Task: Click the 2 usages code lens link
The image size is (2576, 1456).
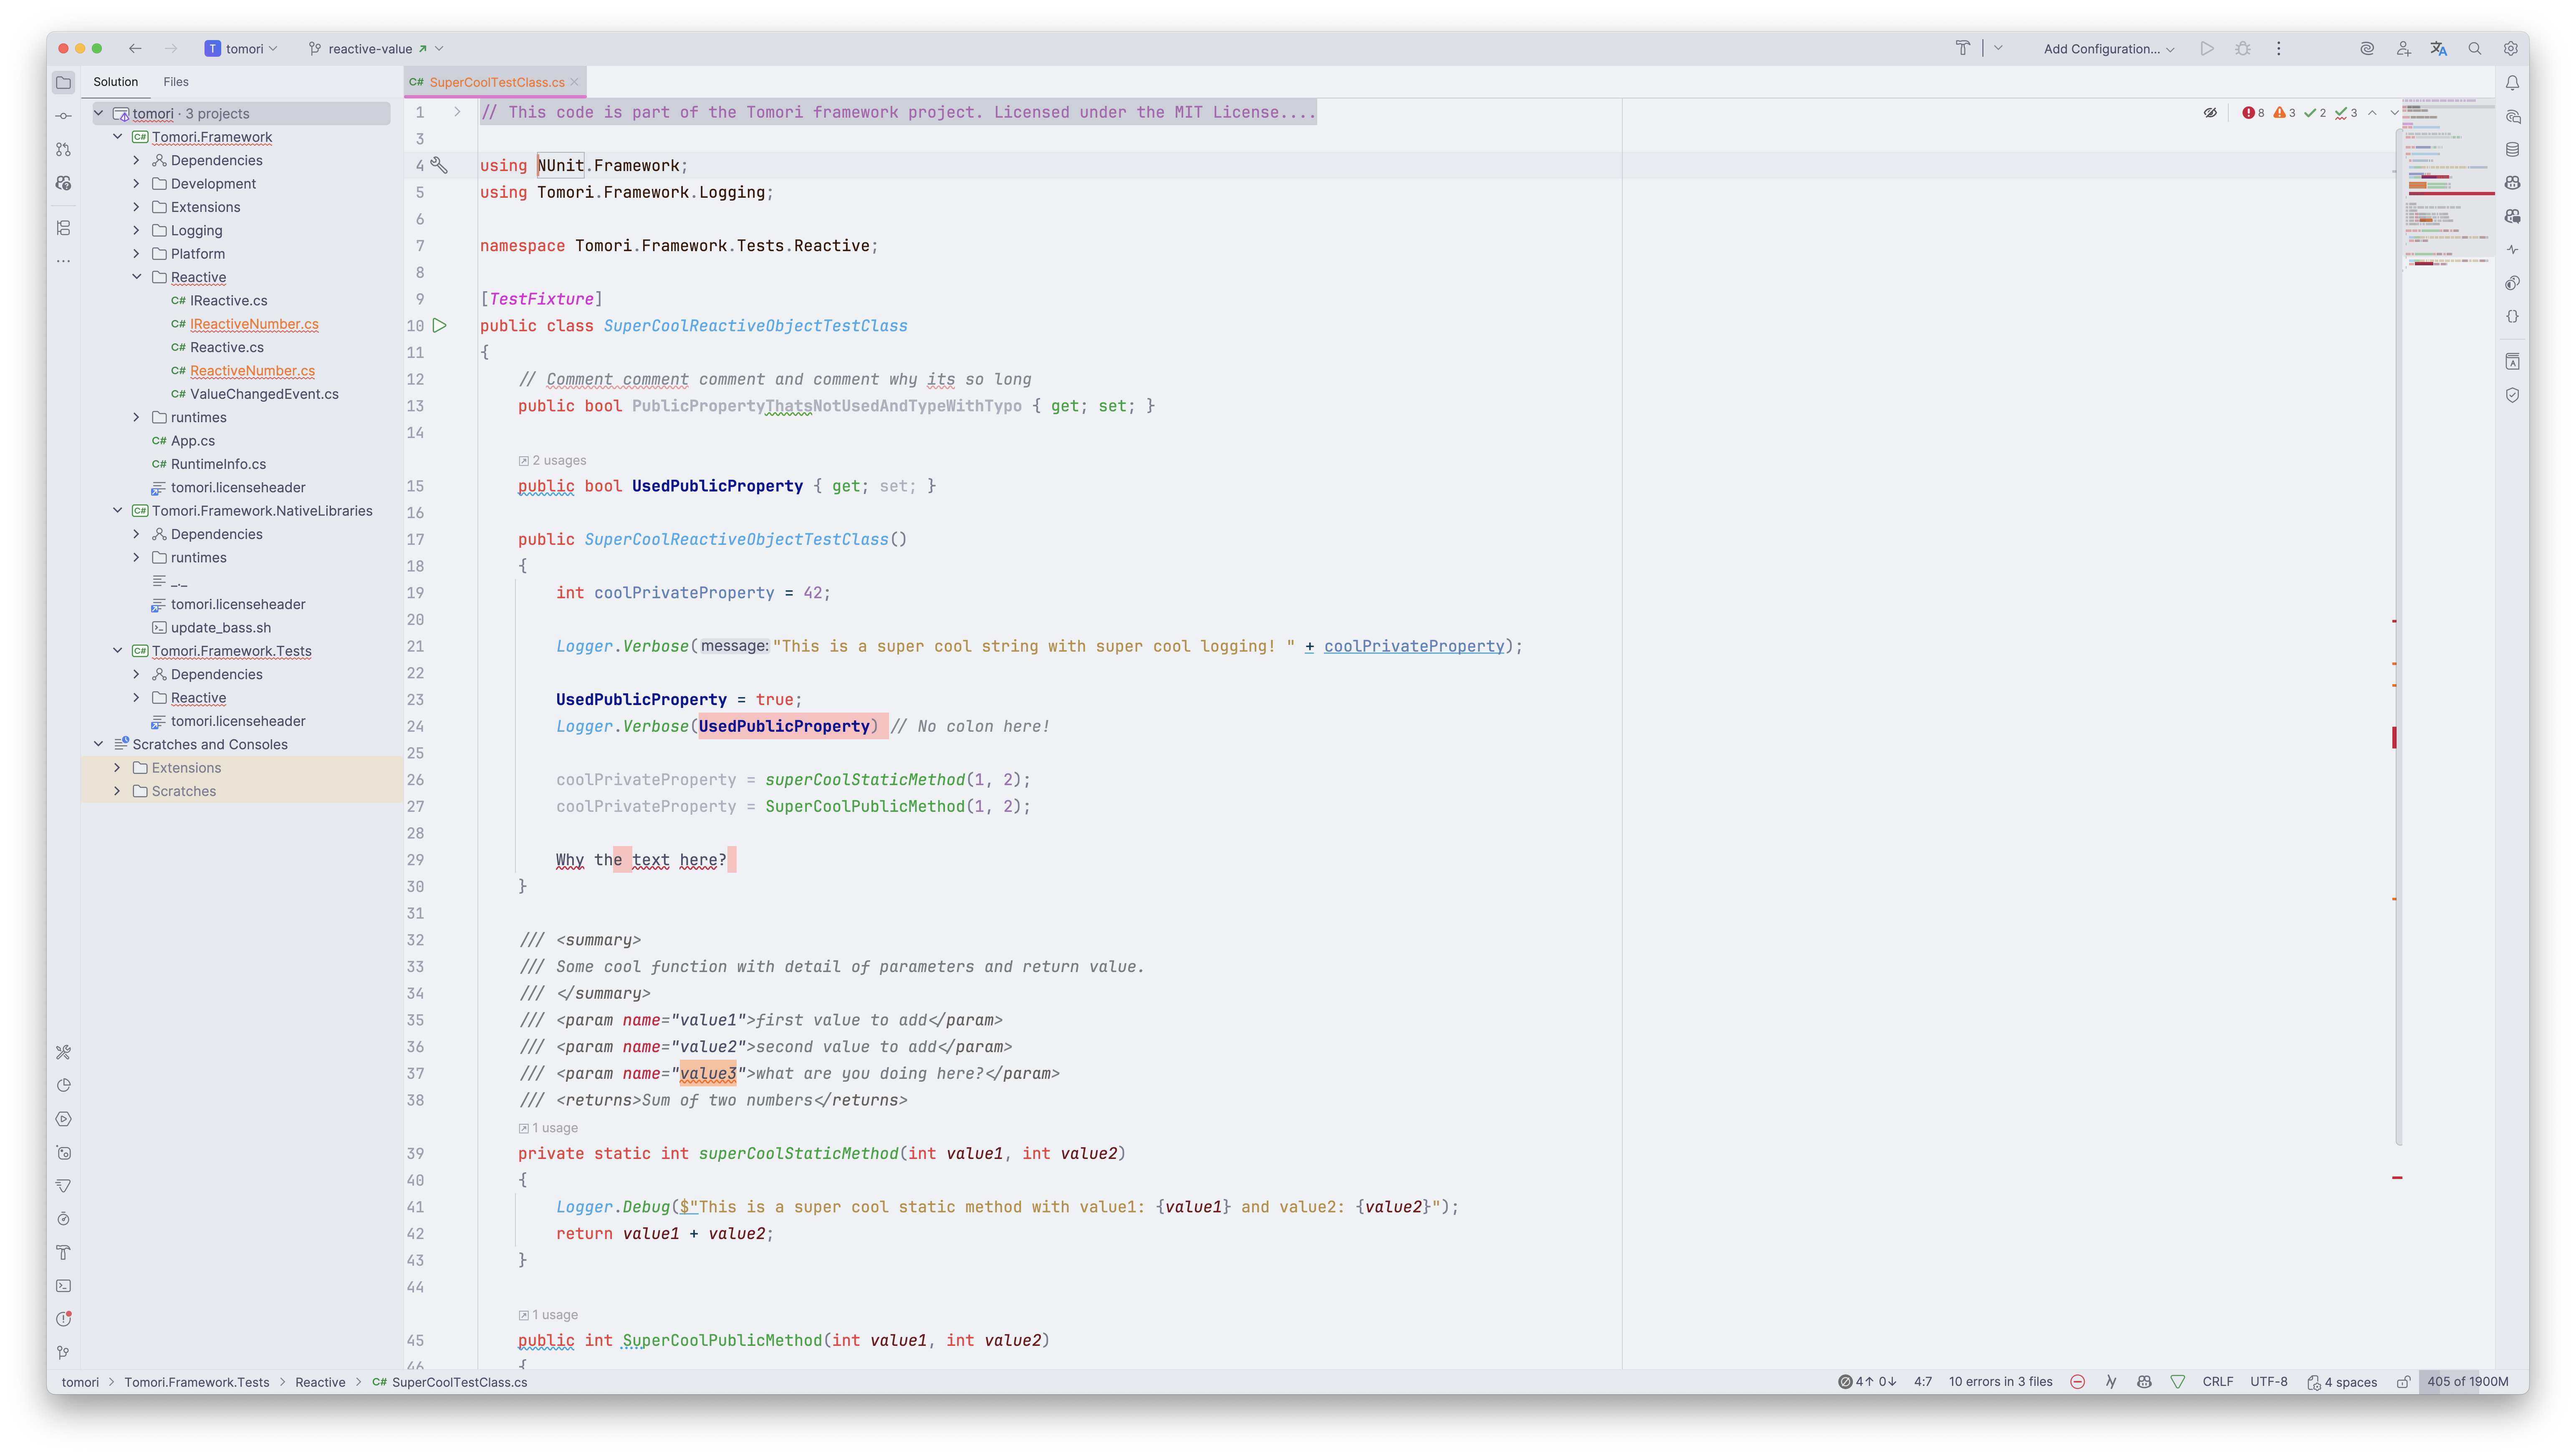Action: pos(558,460)
